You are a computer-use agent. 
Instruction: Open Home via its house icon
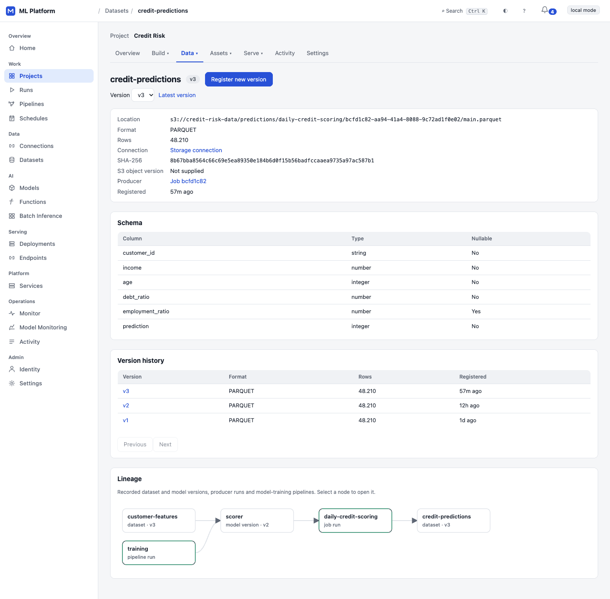12,48
